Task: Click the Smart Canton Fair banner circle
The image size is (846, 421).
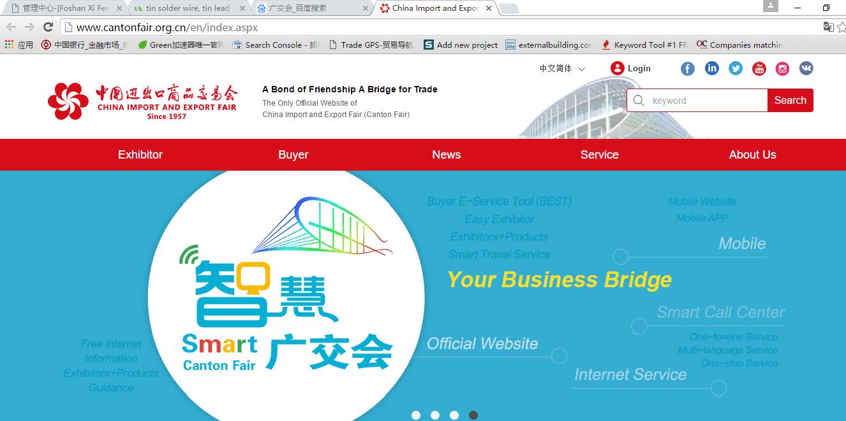Action: pos(286,297)
